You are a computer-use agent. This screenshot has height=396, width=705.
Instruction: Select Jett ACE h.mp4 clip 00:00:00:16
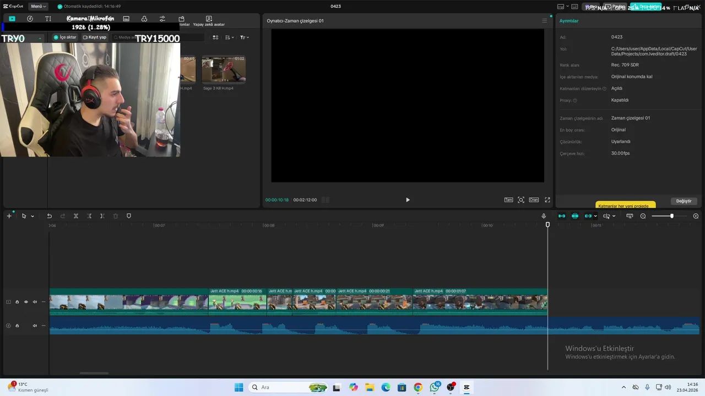click(x=237, y=301)
